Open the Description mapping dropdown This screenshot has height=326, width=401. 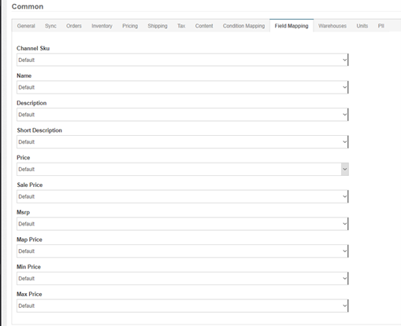(183, 115)
